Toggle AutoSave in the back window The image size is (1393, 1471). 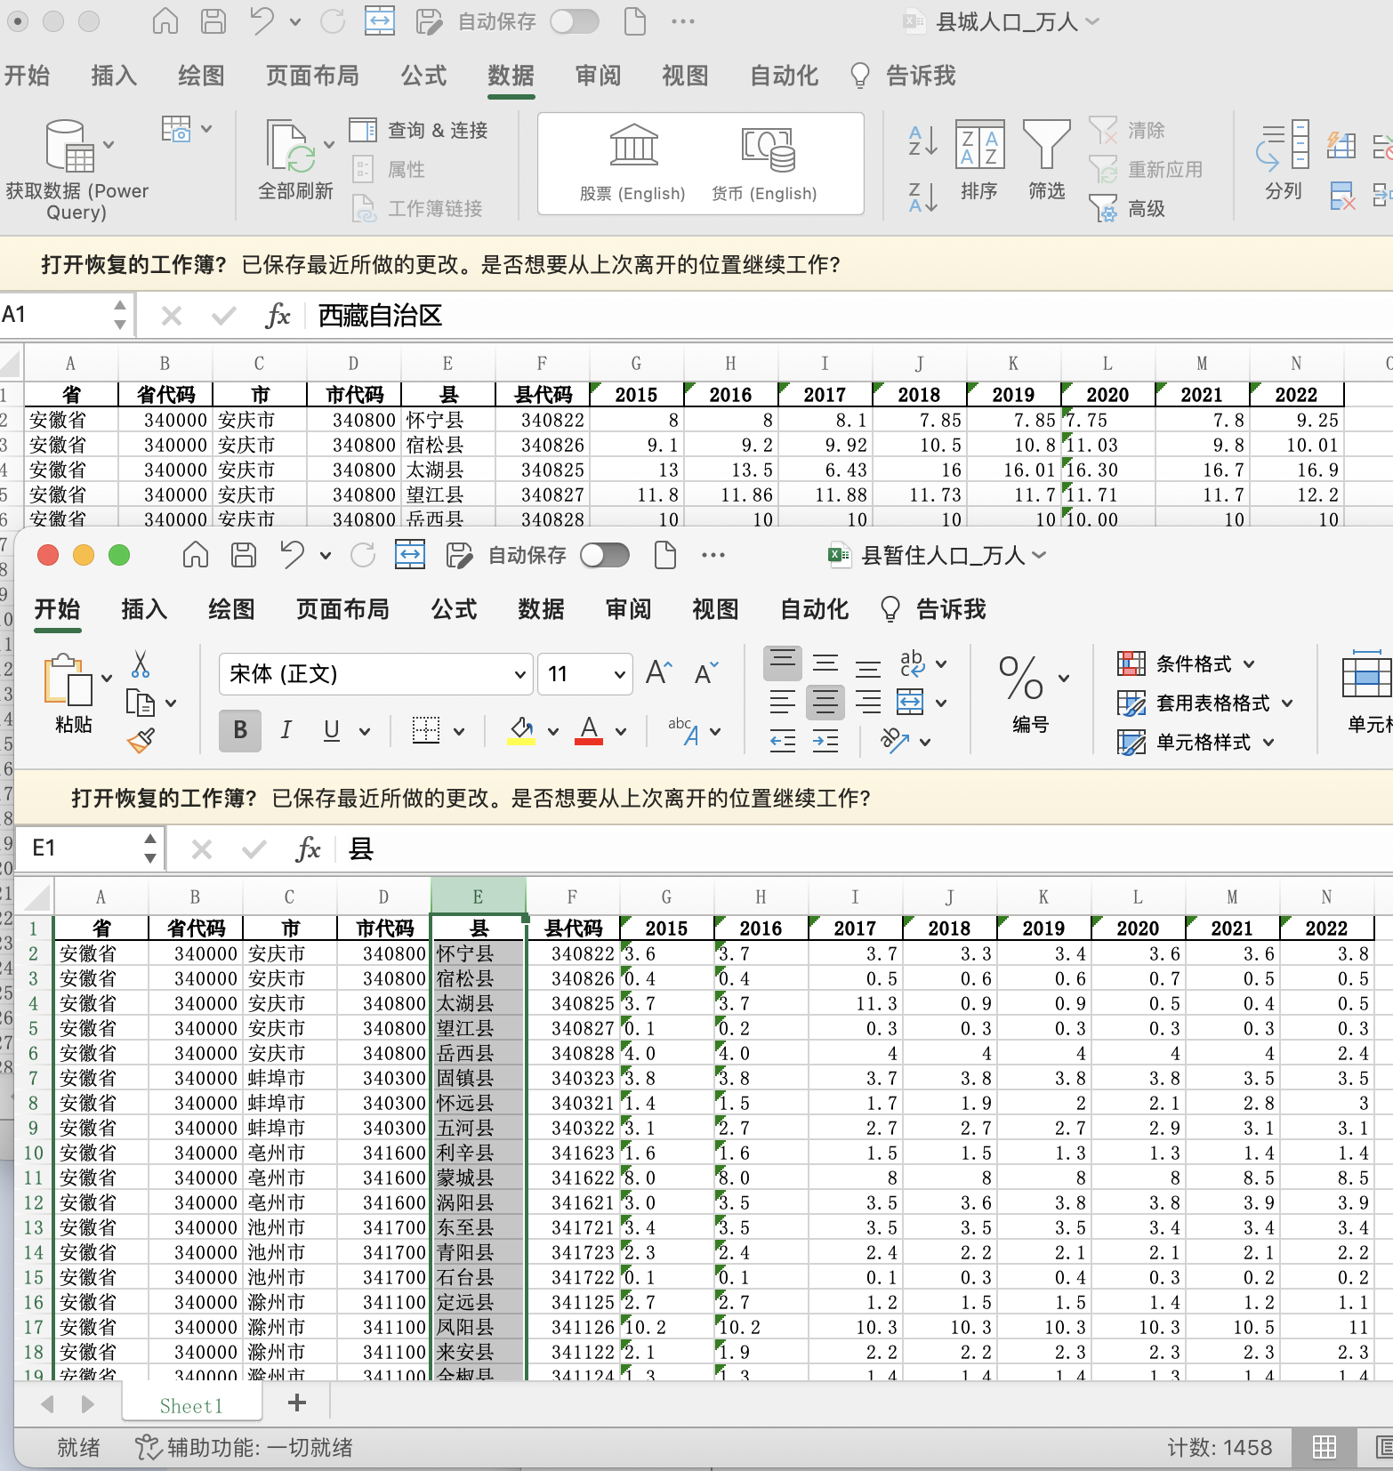(575, 21)
